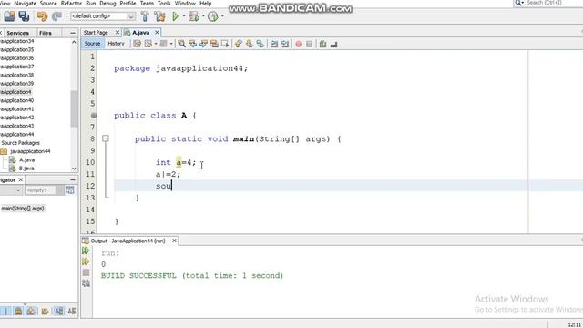This screenshot has width=583, height=328.
Task: Toggle Bookmark in editor toolbar
Action: tap(261, 44)
